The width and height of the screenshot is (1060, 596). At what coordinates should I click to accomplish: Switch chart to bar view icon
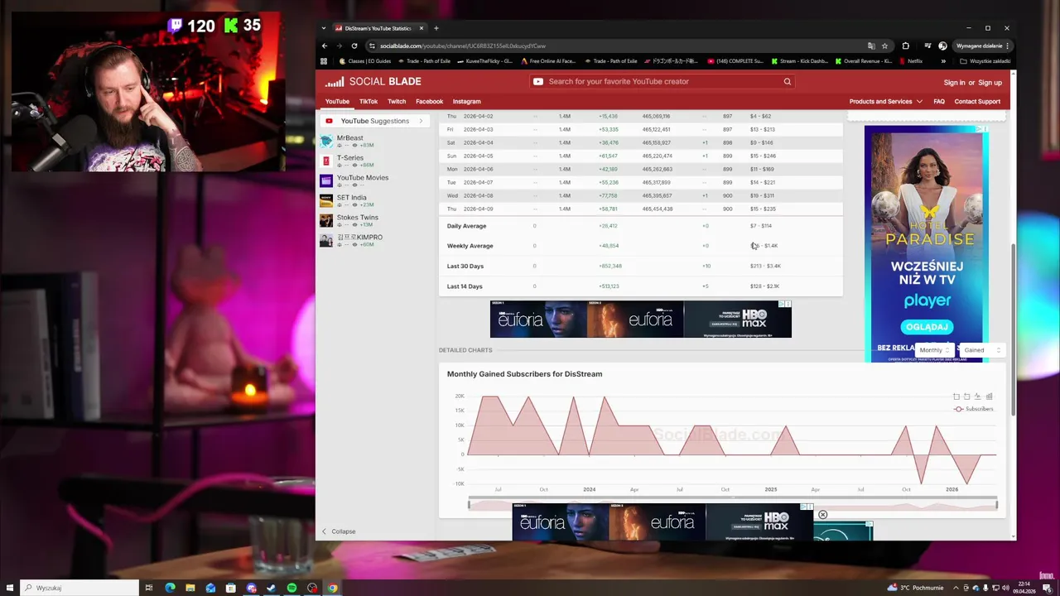(x=989, y=397)
